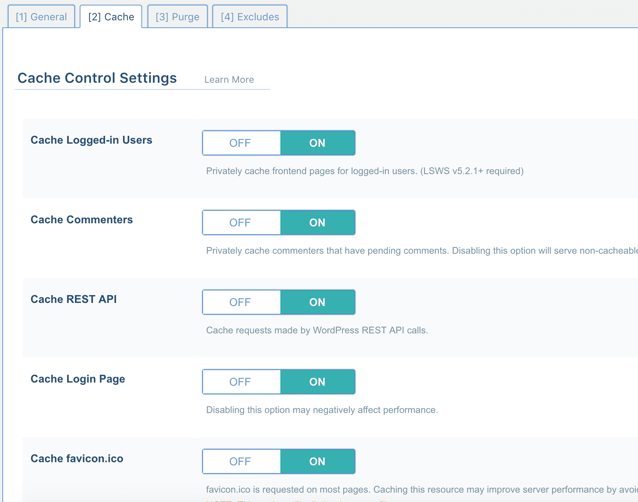The height and width of the screenshot is (502, 638).
Task: Open the Learn More link
Action: 229,80
